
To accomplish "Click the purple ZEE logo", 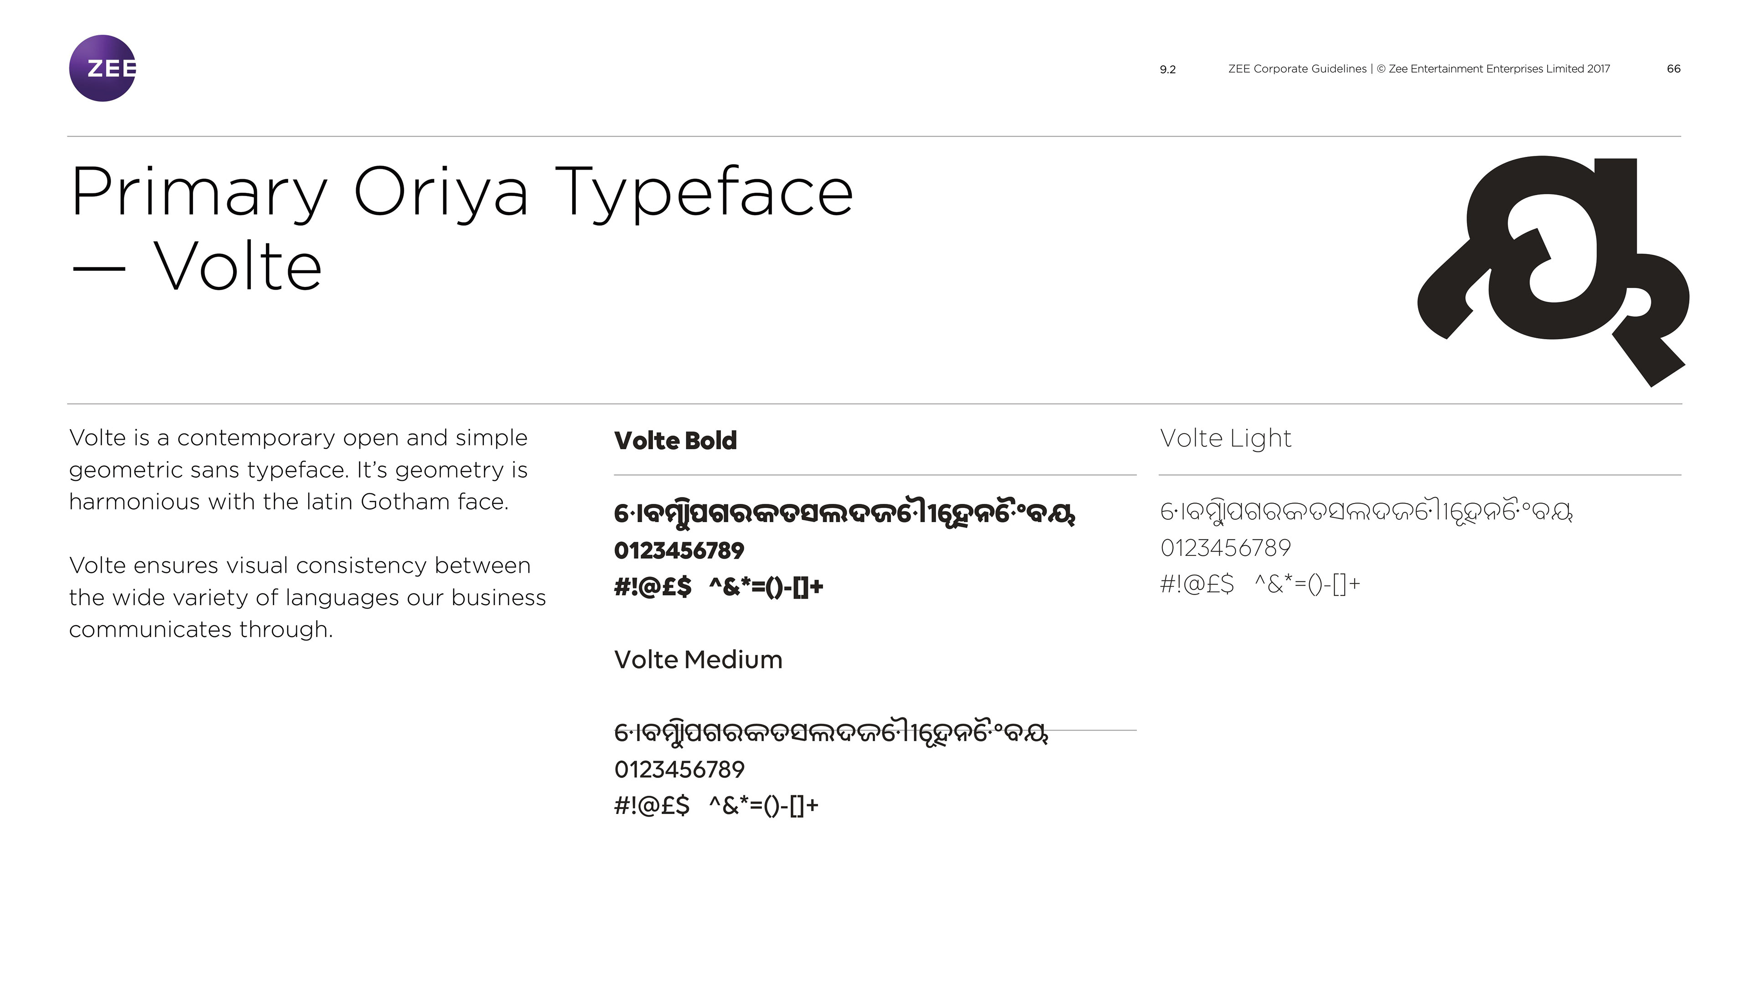I will 103,68.
